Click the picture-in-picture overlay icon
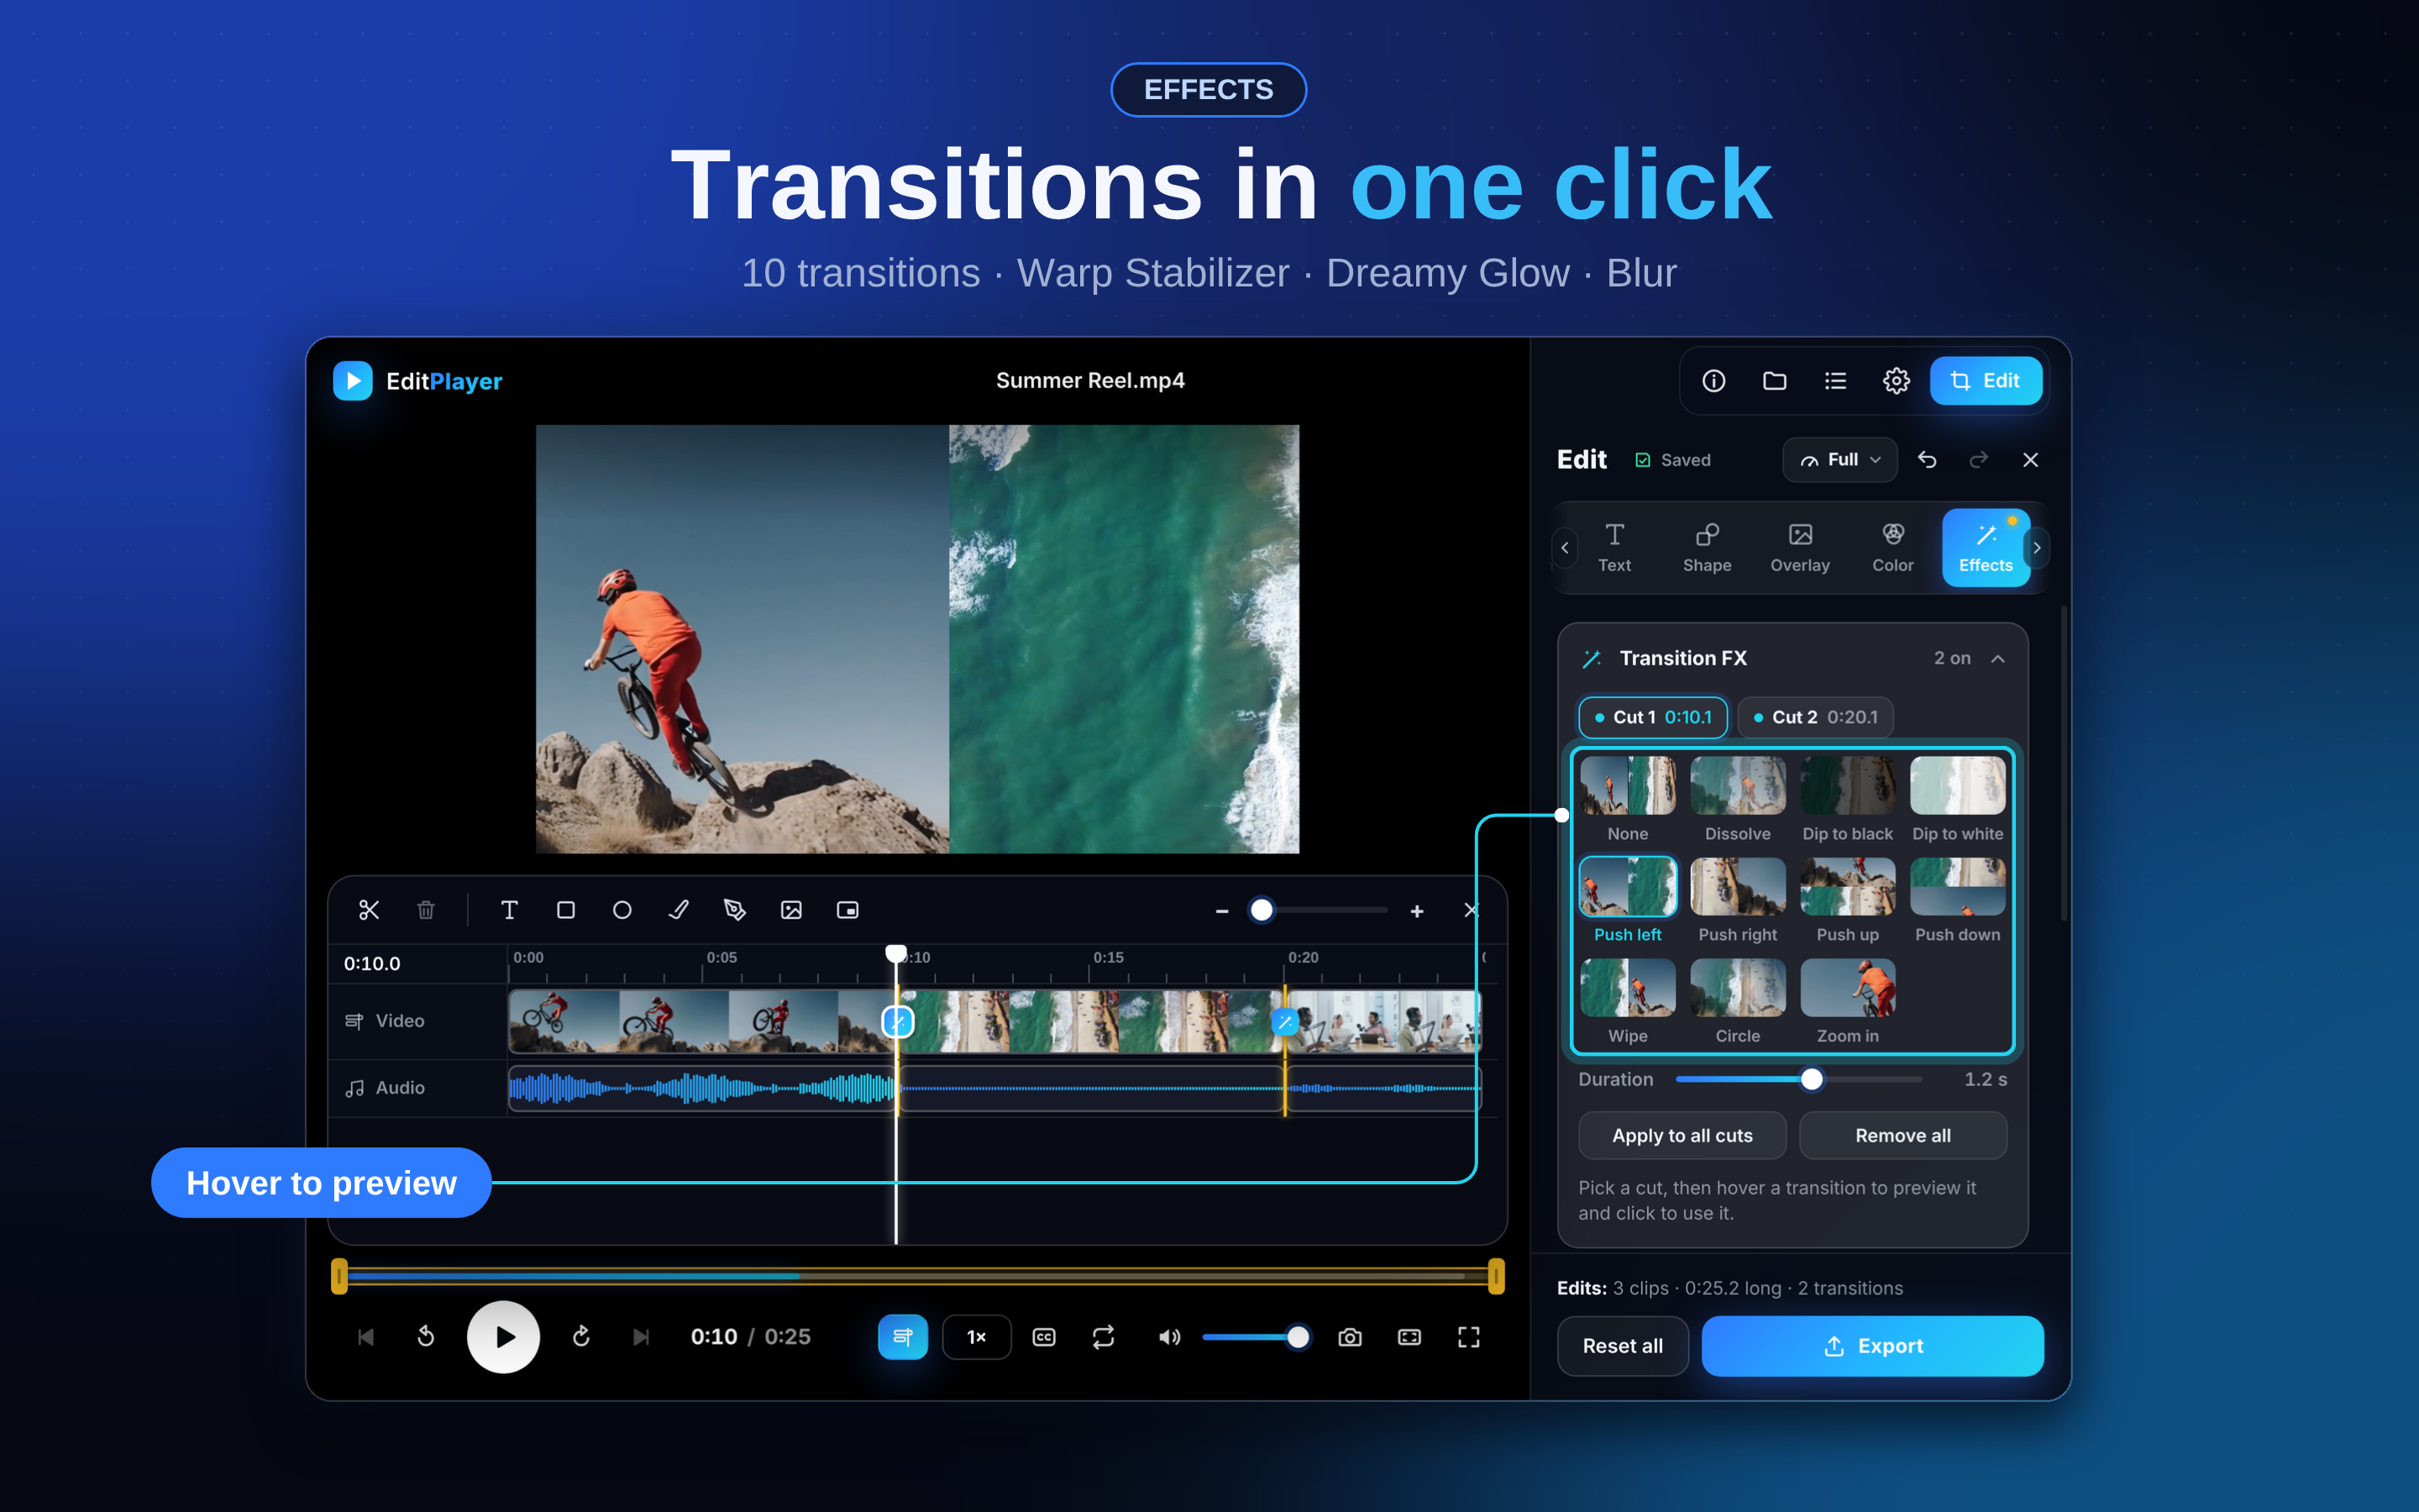 pos(847,910)
